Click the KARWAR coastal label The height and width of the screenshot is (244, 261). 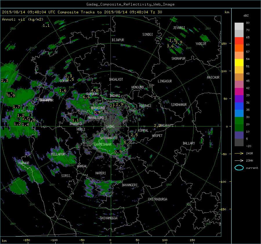tap(24, 163)
